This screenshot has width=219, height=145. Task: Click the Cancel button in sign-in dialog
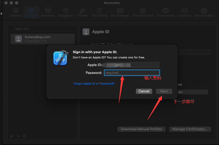point(144,91)
